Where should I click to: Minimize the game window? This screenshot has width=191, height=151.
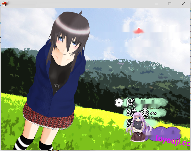click(x=156, y=4)
